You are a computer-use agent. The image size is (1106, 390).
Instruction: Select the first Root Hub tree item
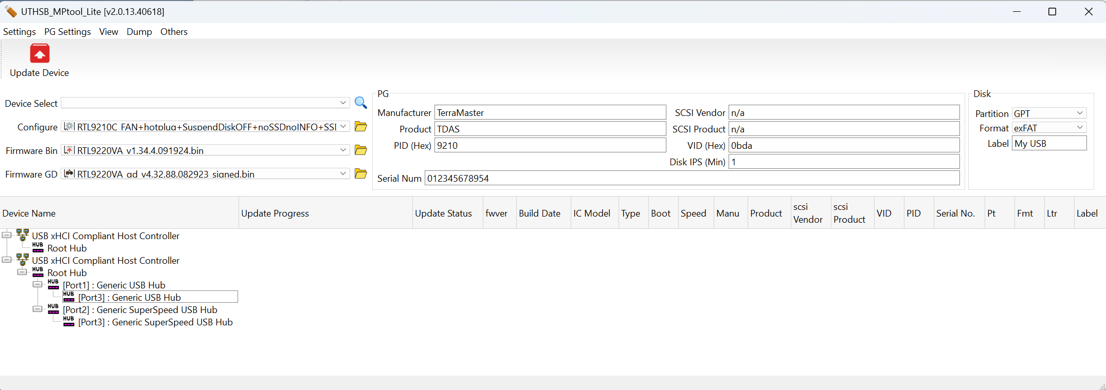coord(67,248)
